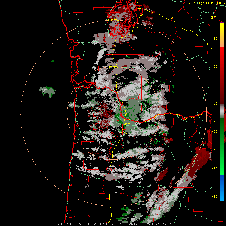Click the -70 value on the velocity scale
Screen dimensions: 226x226
click(x=215, y=178)
